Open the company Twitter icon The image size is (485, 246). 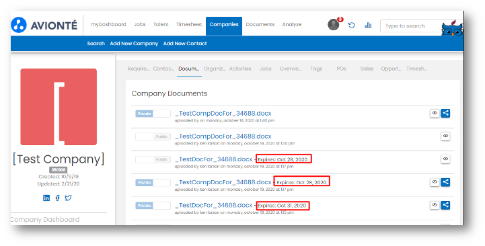[x=68, y=198]
